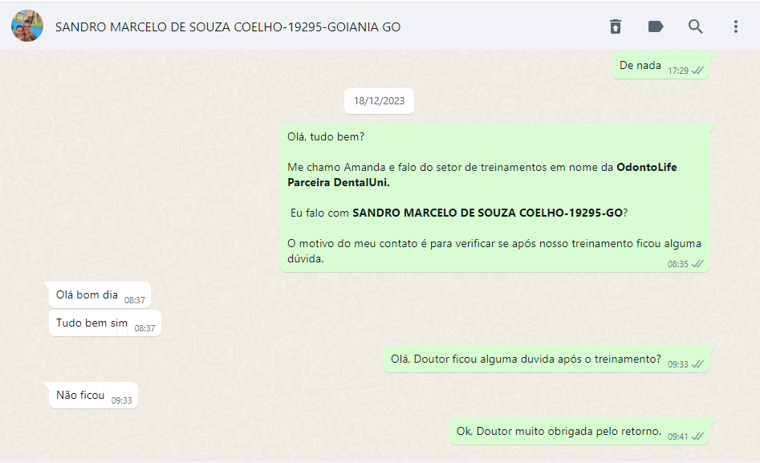Viewport: 760px width, 463px height.
Task: Open contact info via SANDRO MARCELO header name
Action: coord(228,27)
